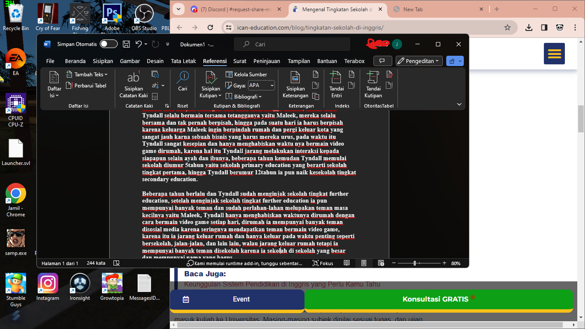Open the Word comments pane icon

pyautogui.click(x=383, y=61)
